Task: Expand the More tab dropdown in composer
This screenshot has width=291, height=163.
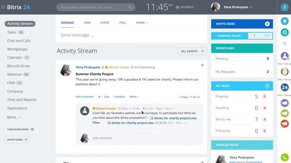Action: coord(142,23)
